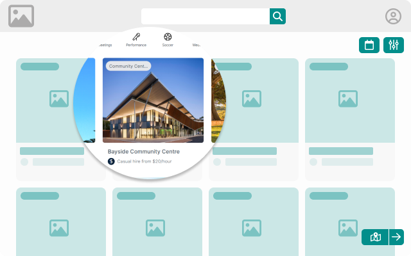411x256 pixels.
Task: Click the search magnifier button
Action: pos(277,16)
